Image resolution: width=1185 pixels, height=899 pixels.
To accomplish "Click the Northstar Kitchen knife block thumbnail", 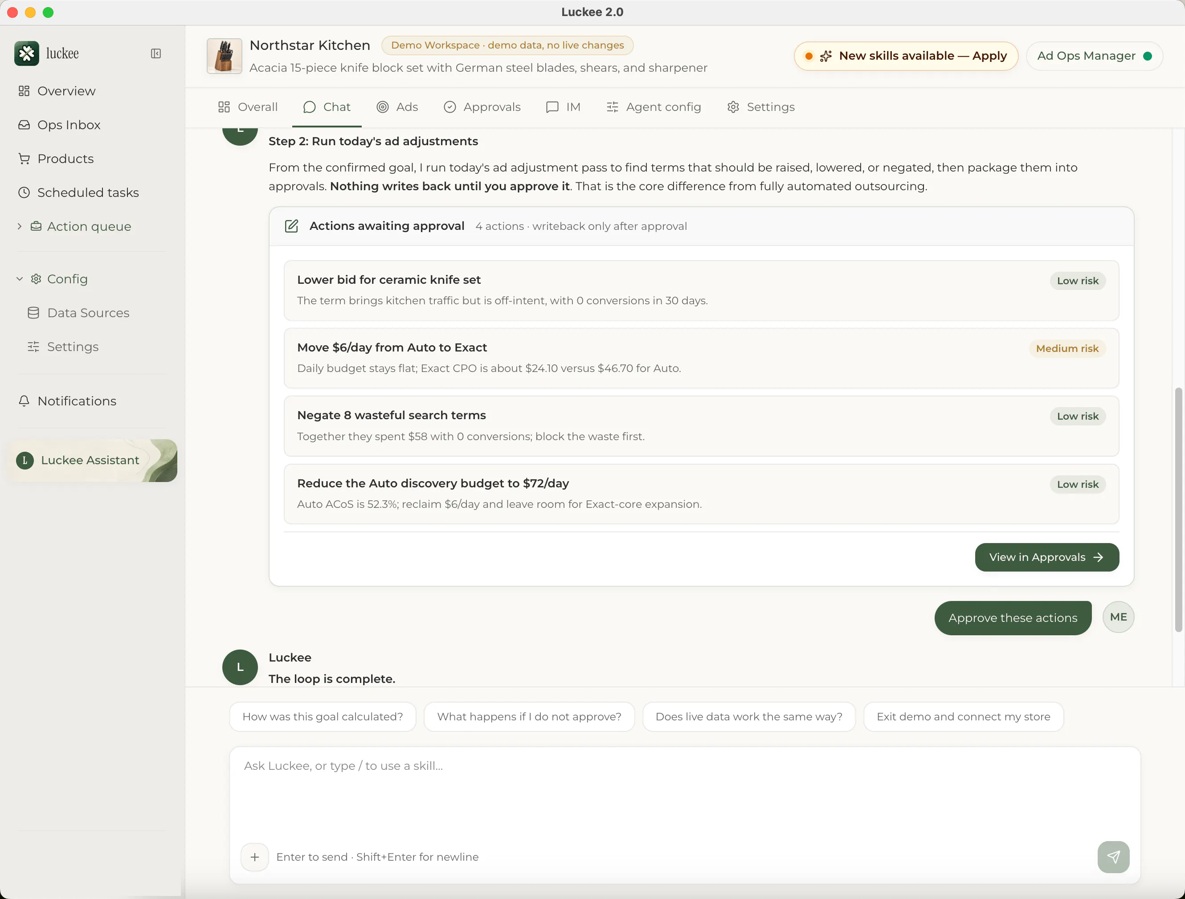I will (224, 56).
